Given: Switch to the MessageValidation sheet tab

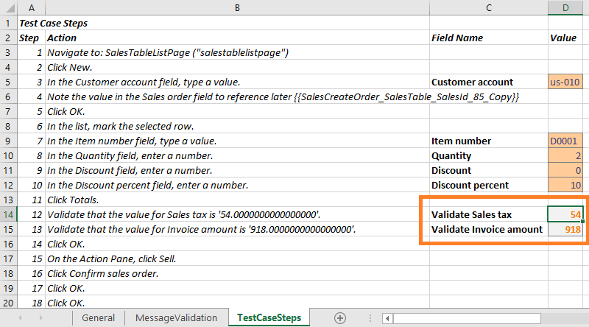Looking at the screenshot, I should [176, 317].
